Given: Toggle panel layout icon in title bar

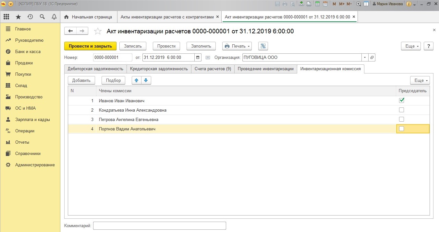Looking at the screenshot, I should point(366,4).
